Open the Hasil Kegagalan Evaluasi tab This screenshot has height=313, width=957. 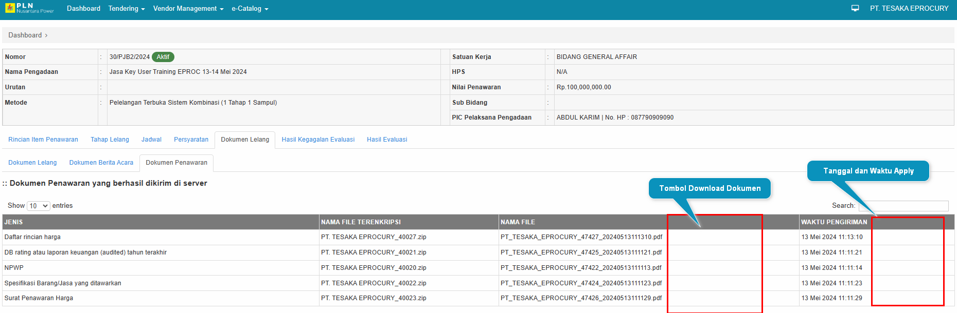click(318, 140)
